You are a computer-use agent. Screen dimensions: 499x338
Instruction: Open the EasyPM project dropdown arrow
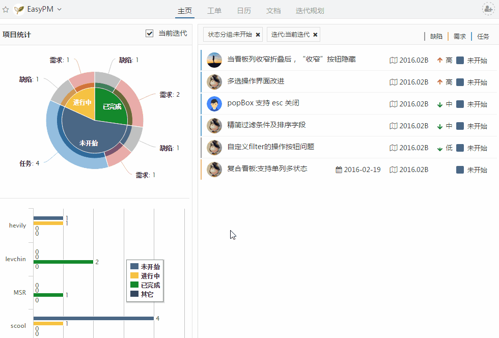pos(59,10)
